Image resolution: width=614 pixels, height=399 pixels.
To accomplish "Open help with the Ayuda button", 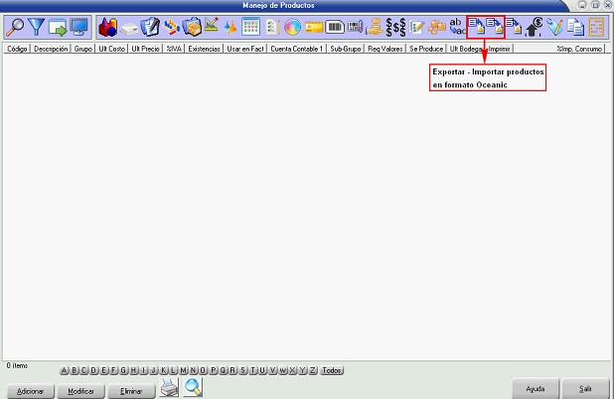I will (535, 389).
